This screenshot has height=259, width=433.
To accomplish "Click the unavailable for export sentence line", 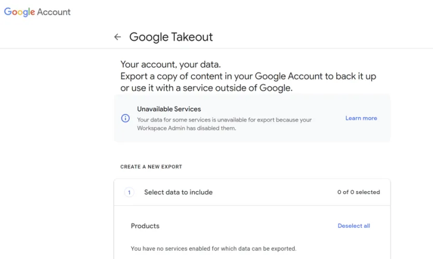I will pyautogui.click(x=224, y=120).
